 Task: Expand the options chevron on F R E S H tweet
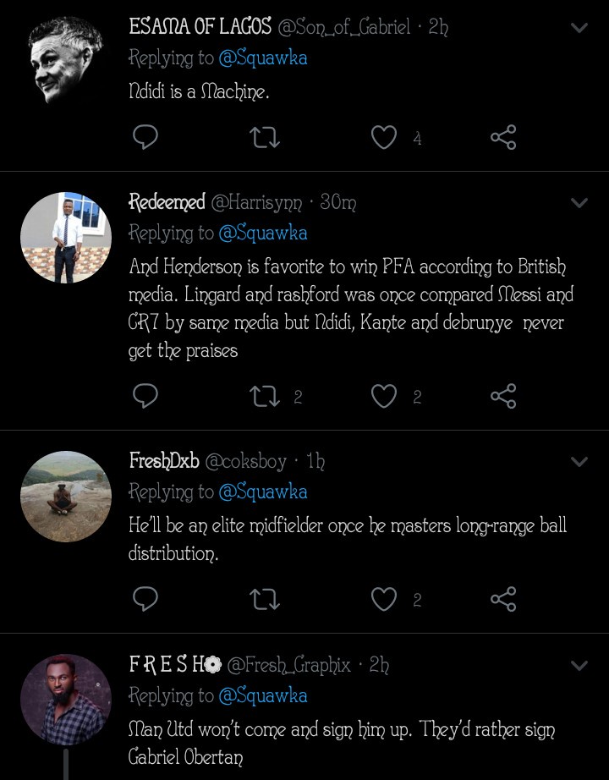(579, 666)
